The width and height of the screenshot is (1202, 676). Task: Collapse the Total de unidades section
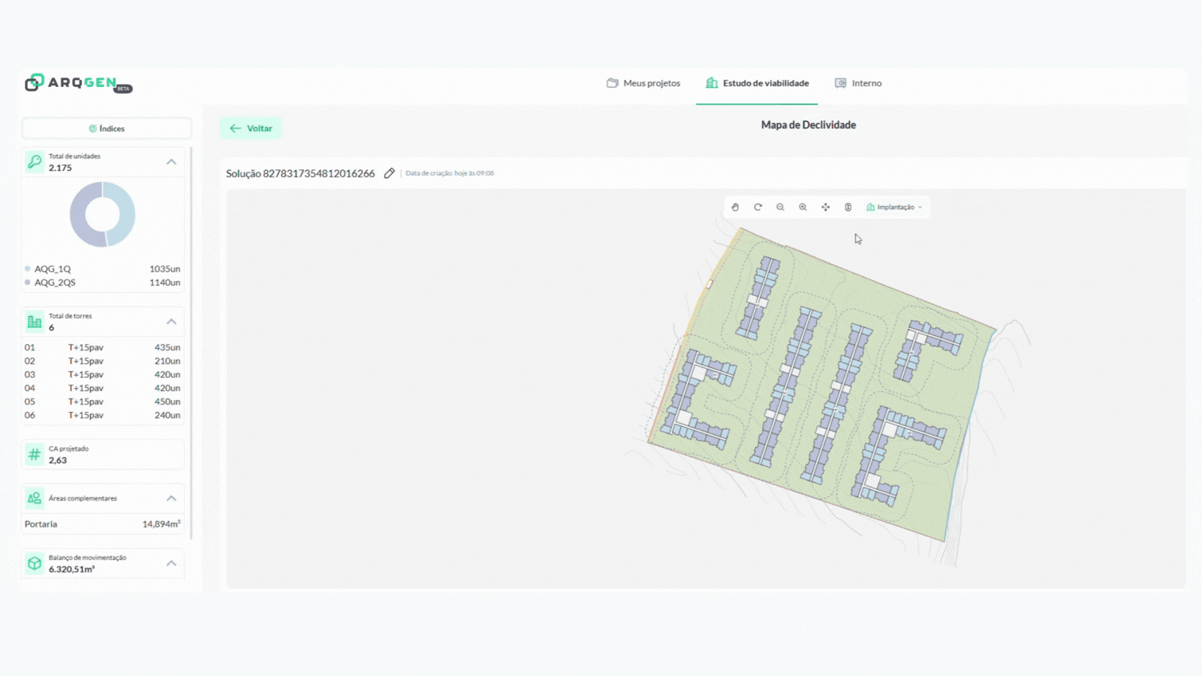pyautogui.click(x=171, y=162)
